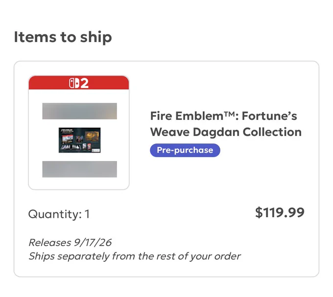Open the Fire Emblem box-art thumbnail
This screenshot has height=297, width=333.
pyautogui.click(x=80, y=140)
